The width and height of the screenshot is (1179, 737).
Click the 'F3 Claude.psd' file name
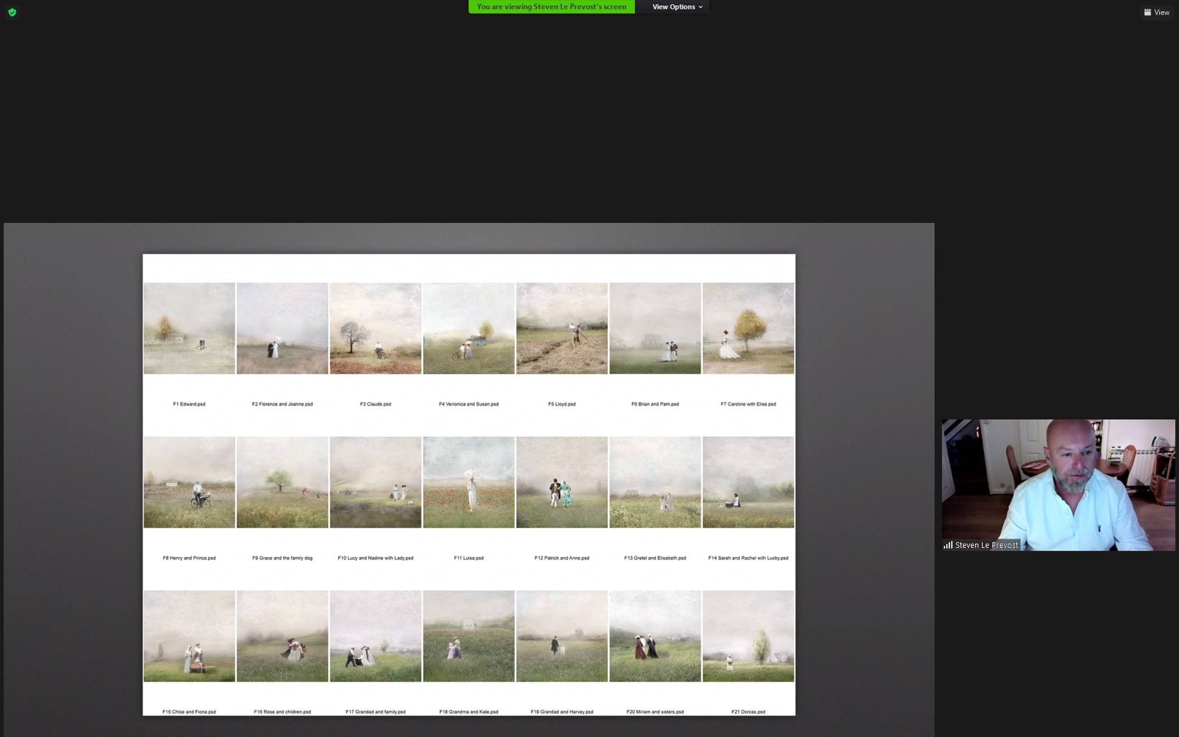click(x=376, y=404)
